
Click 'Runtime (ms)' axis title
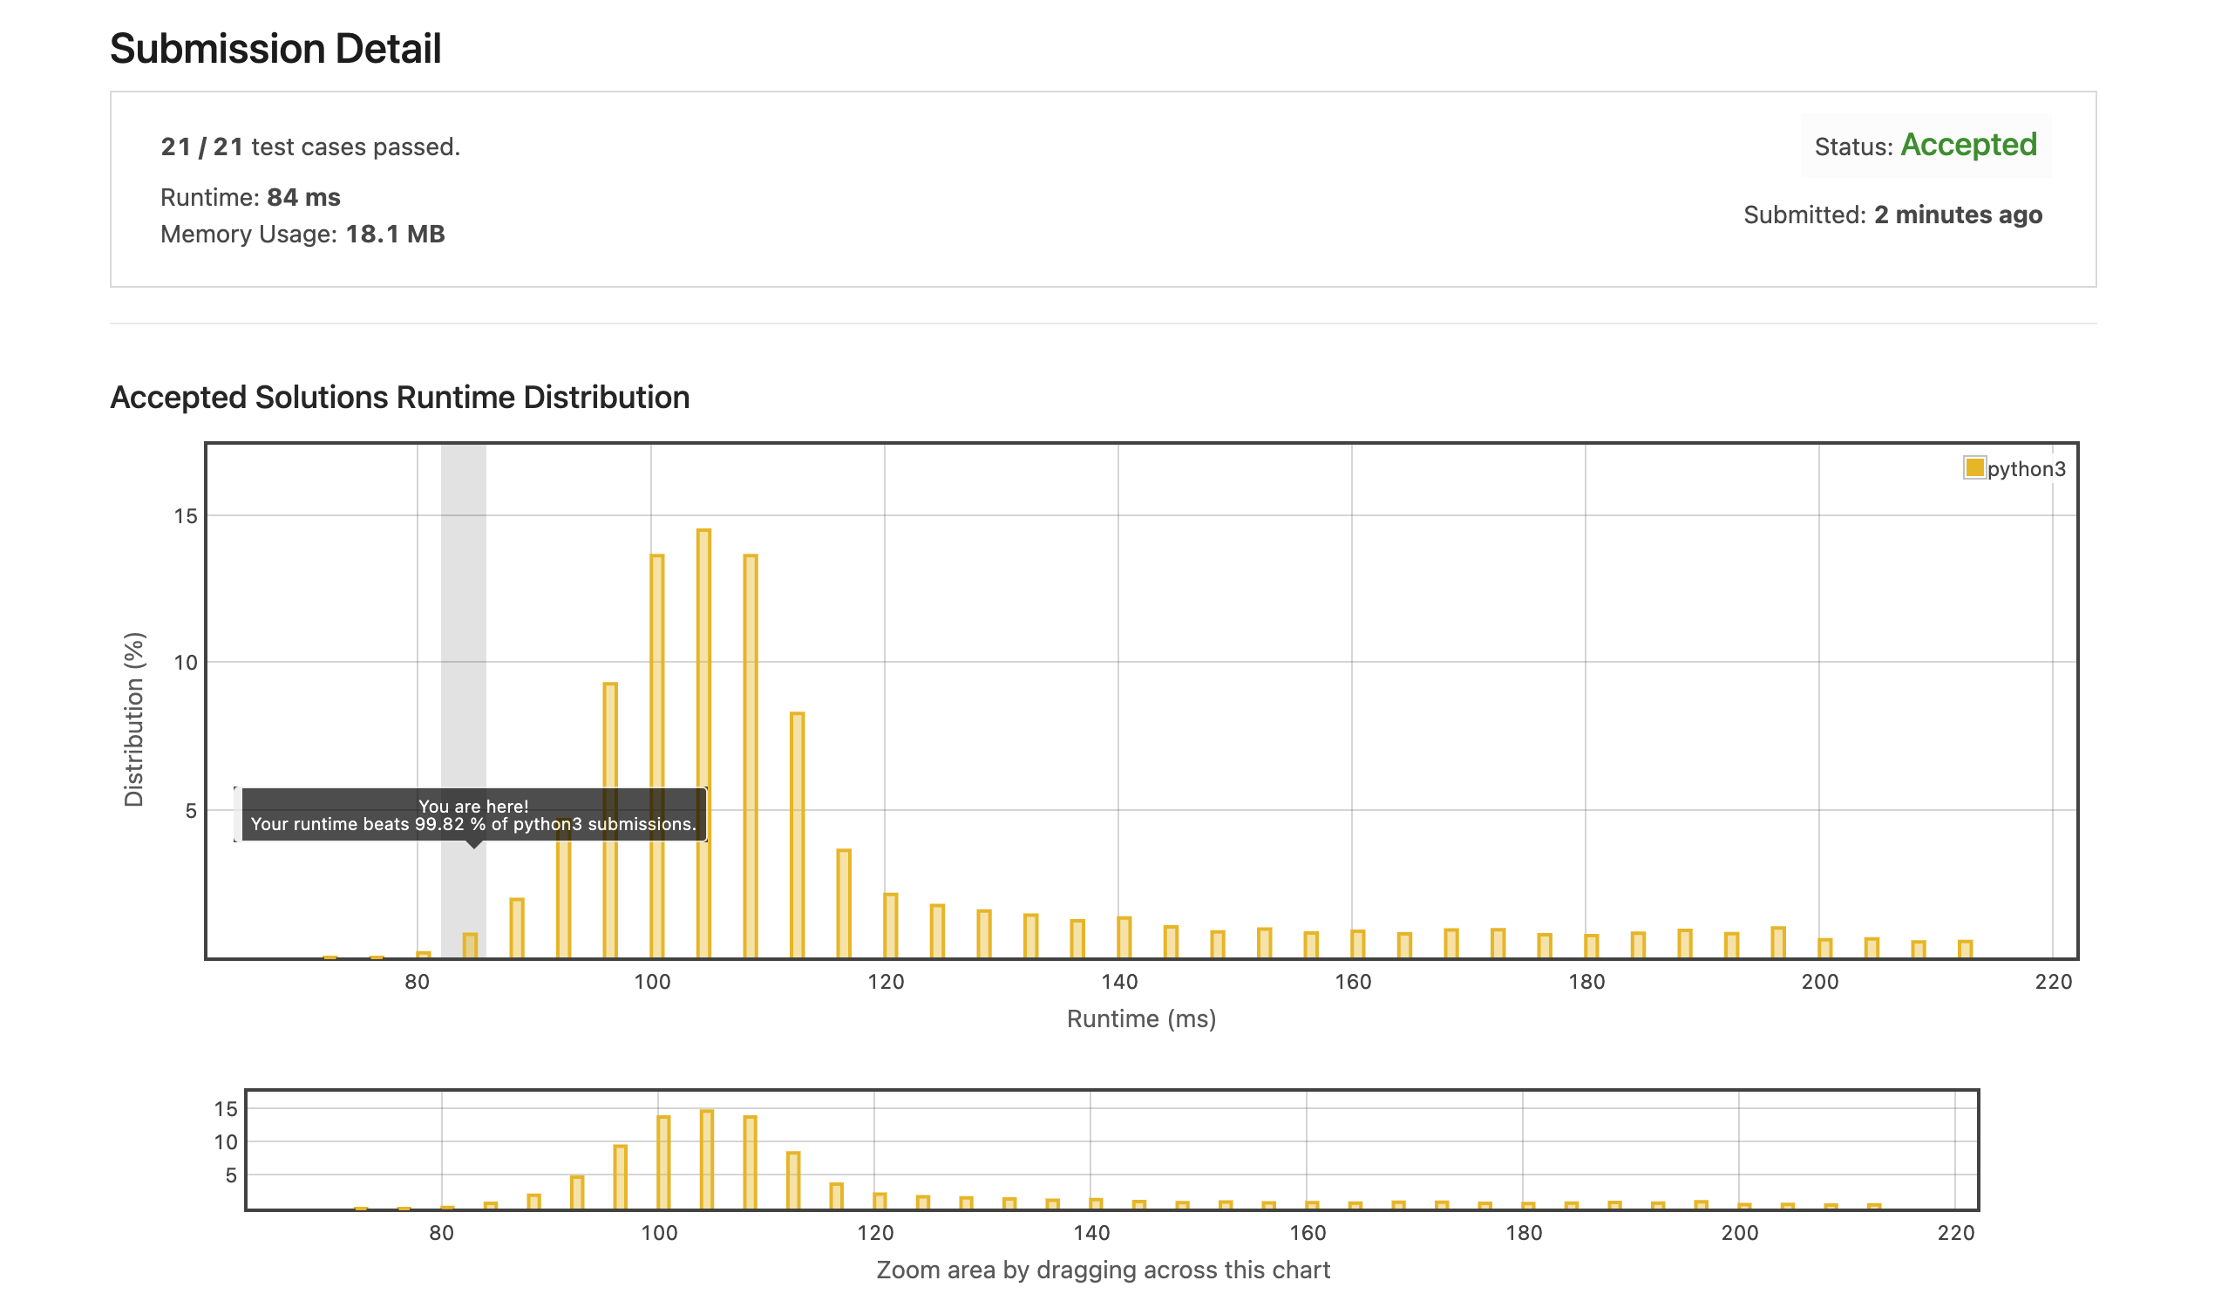(x=1140, y=1018)
